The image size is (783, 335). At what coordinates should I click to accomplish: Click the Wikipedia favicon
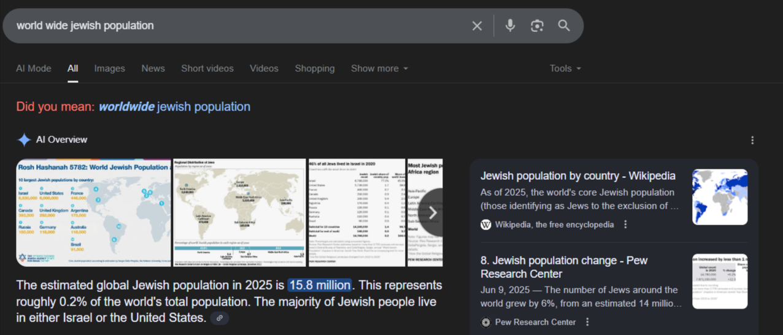486,225
